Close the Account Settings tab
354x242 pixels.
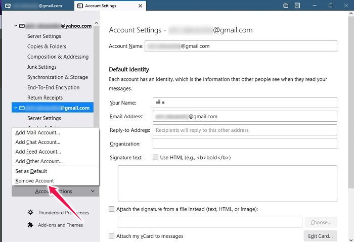140,6
